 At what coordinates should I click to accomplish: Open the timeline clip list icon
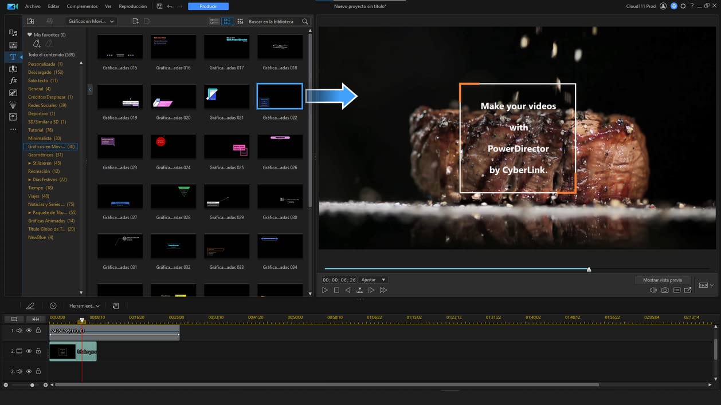116,306
